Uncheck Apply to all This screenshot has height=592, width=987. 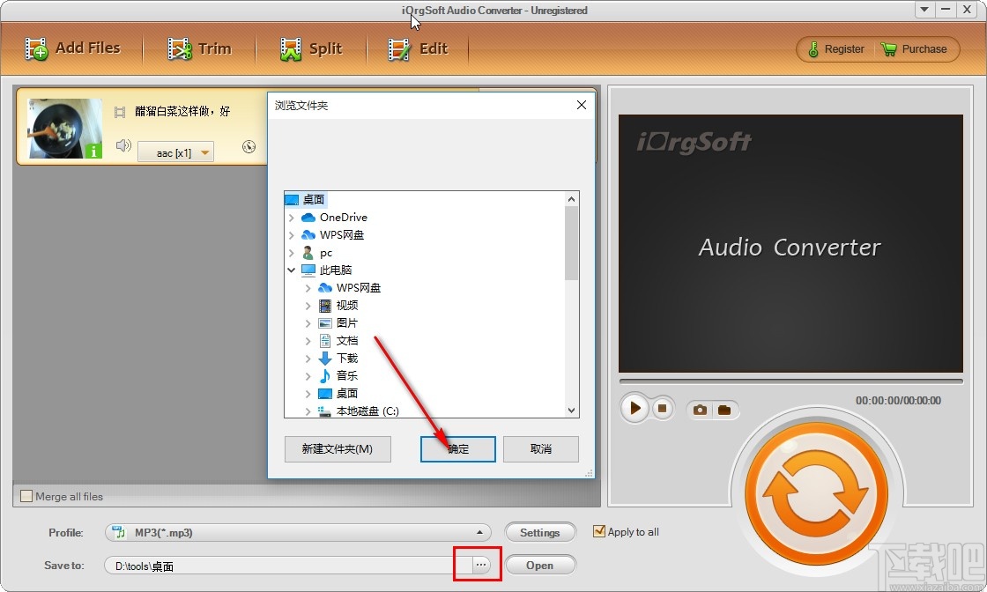pyautogui.click(x=600, y=531)
